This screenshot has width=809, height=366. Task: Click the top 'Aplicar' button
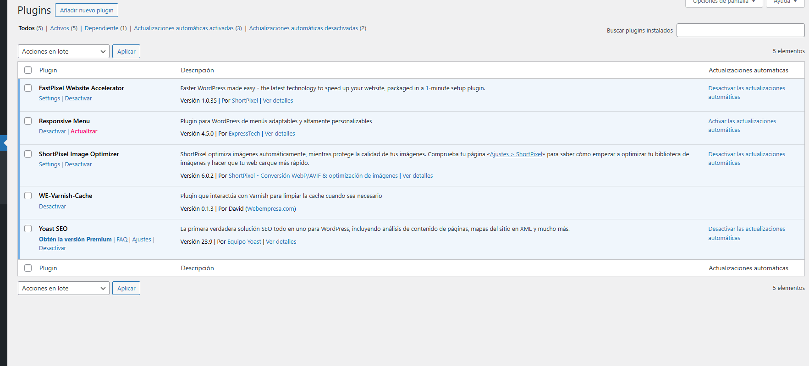pos(126,51)
